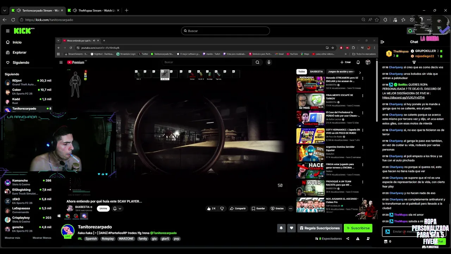Toggle the read aloud icon in the address bar

click(x=370, y=20)
